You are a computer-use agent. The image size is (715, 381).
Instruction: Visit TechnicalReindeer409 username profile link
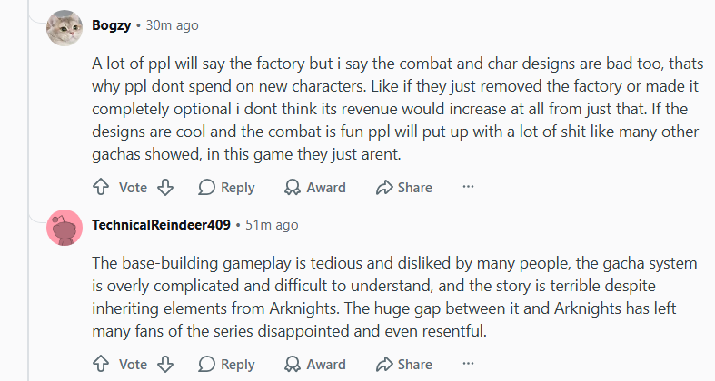pos(161,224)
